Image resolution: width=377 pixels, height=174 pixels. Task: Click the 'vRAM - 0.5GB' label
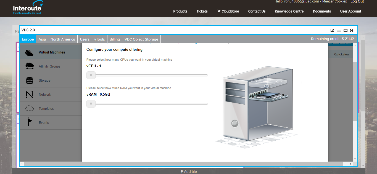[98, 94]
